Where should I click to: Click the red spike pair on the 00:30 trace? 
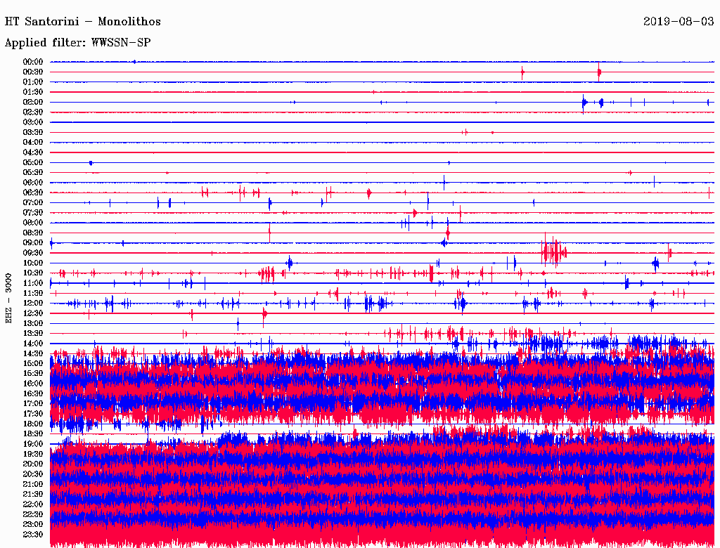pyautogui.click(x=560, y=72)
